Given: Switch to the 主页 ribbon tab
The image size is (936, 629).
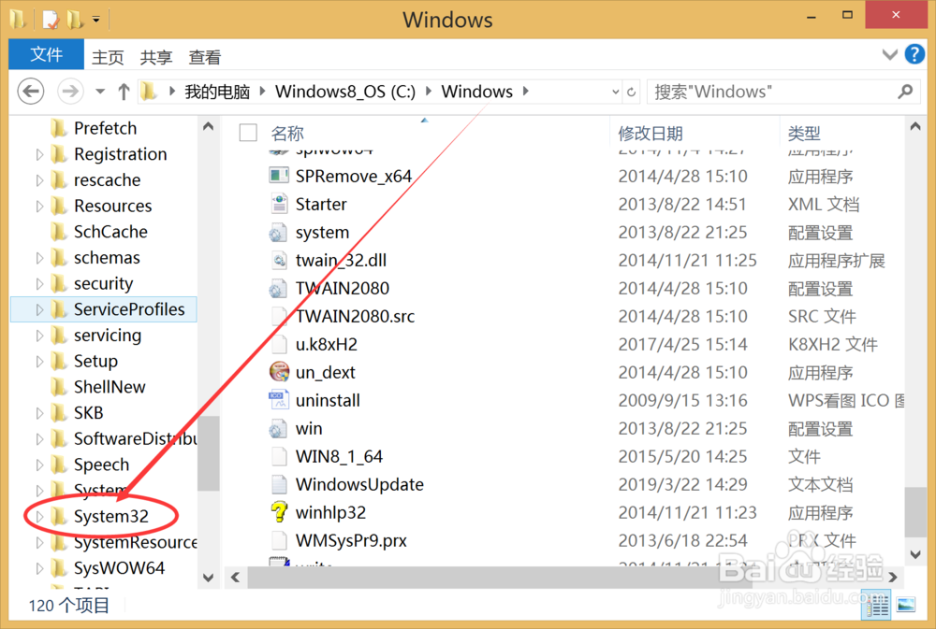Looking at the screenshot, I should 108,57.
